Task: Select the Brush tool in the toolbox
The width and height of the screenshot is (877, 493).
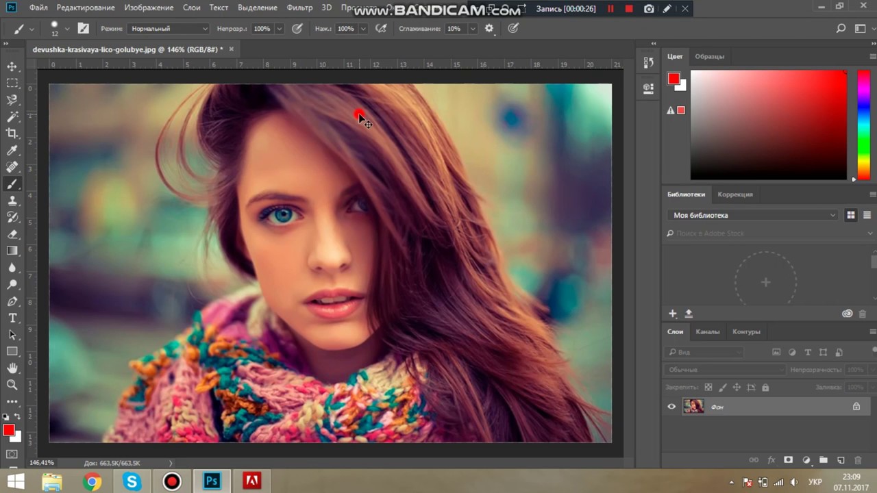Action: coord(12,184)
